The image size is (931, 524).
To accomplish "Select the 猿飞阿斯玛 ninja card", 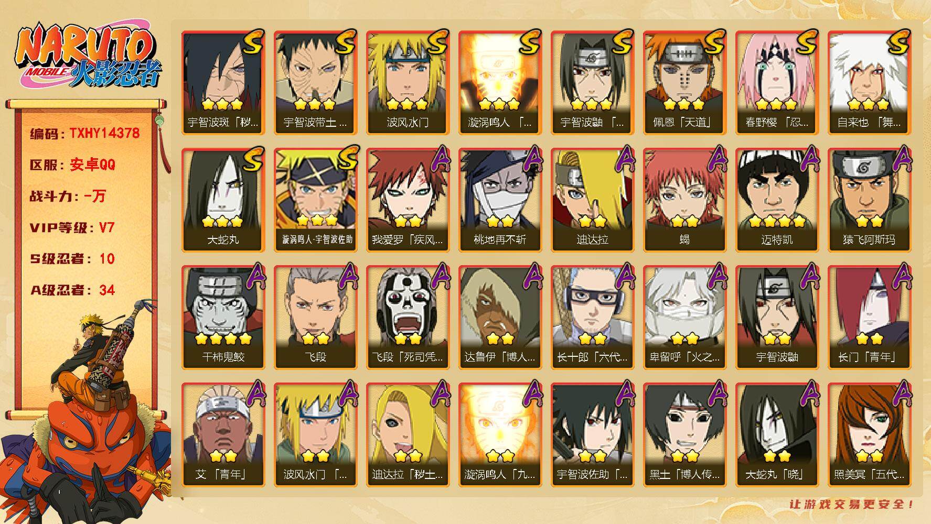I will pos(869,200).
